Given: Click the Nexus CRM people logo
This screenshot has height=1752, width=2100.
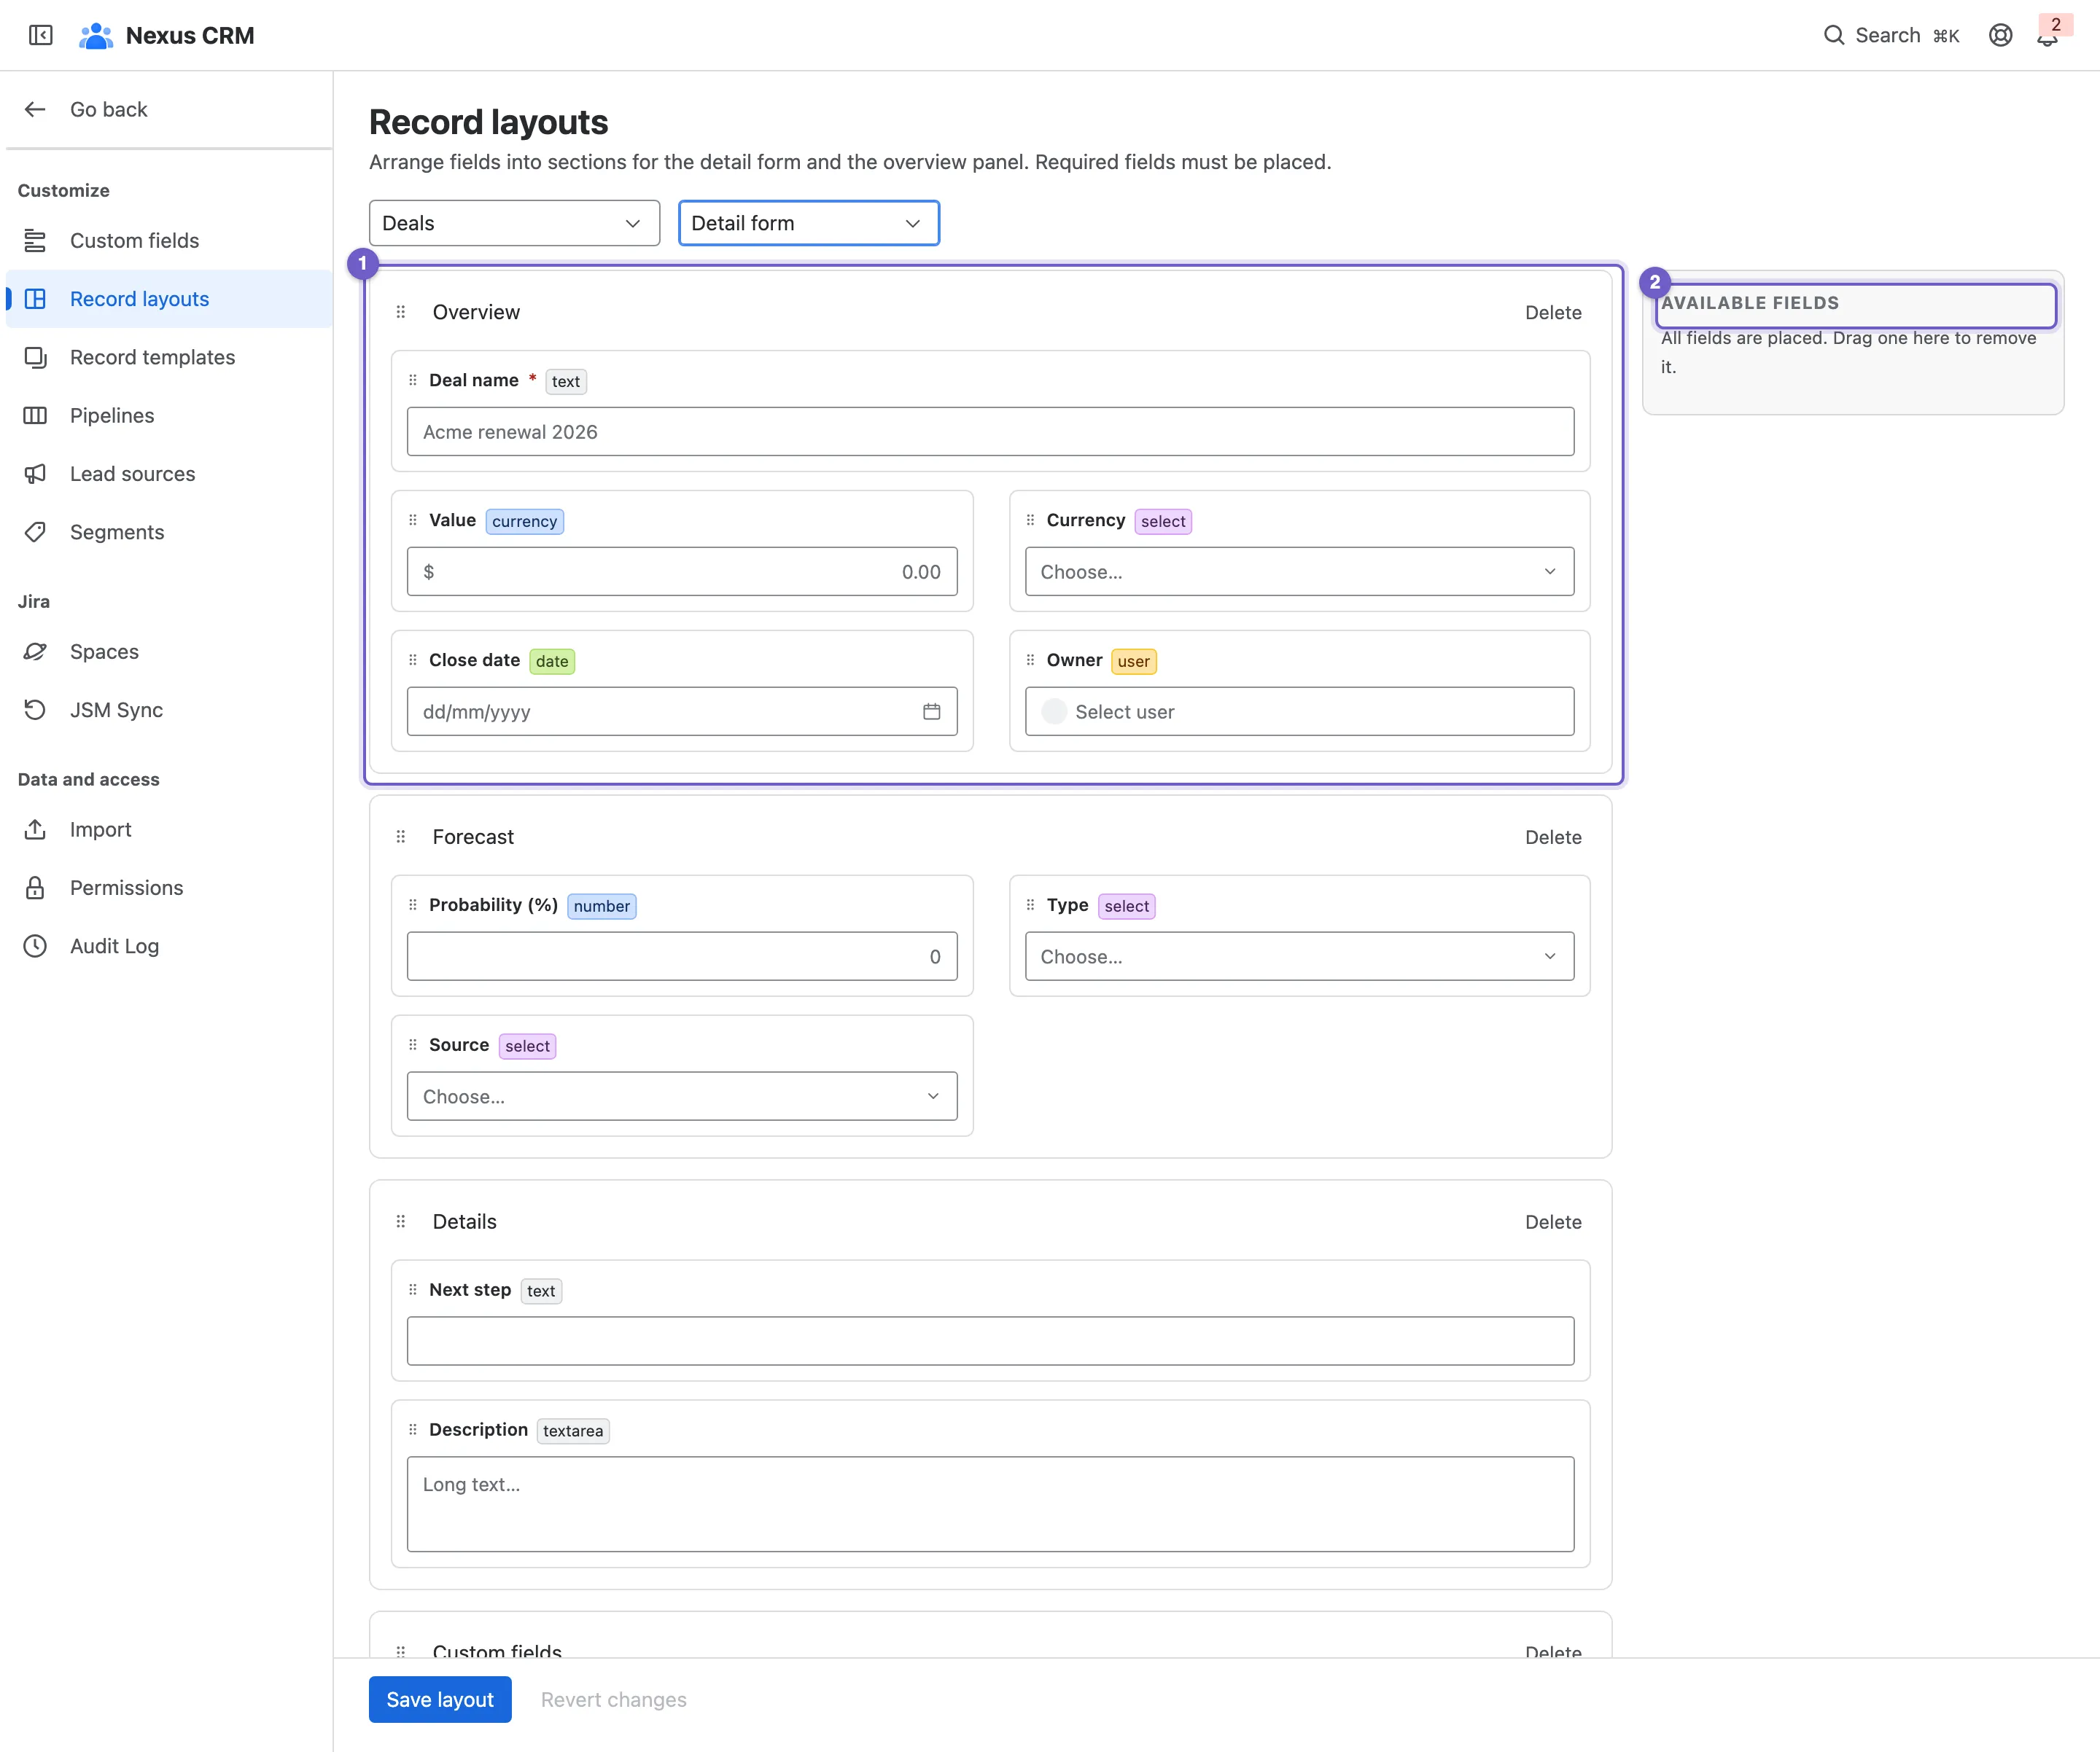Looking at the screenshot, I should tap(96, 35).
